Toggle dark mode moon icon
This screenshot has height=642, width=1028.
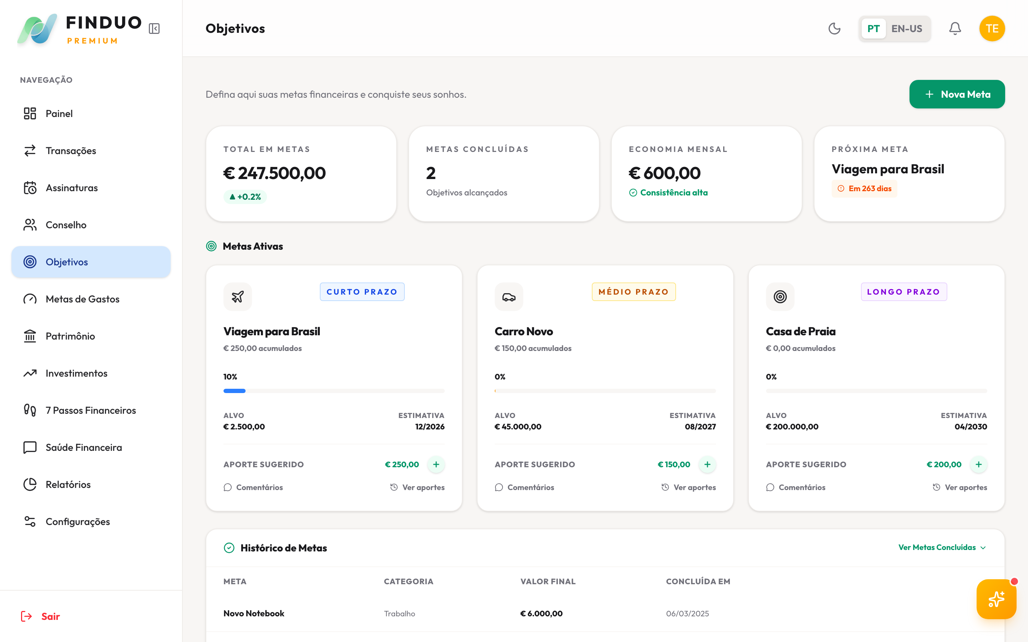(834, 29)
